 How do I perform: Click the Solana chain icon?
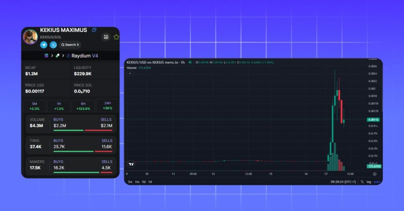click(x=47, y=56)
